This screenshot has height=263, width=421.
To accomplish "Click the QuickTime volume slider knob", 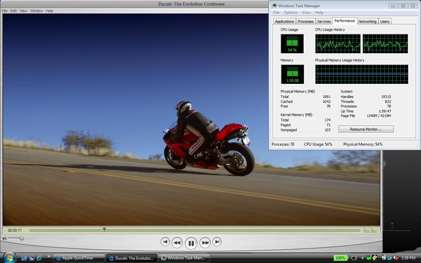I will (x=22, y=238).
